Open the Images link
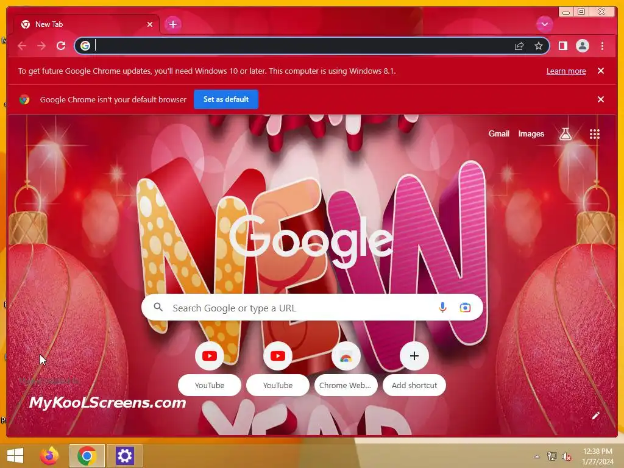Viewport: 624px width, 468px height. [x=531, y=133]
